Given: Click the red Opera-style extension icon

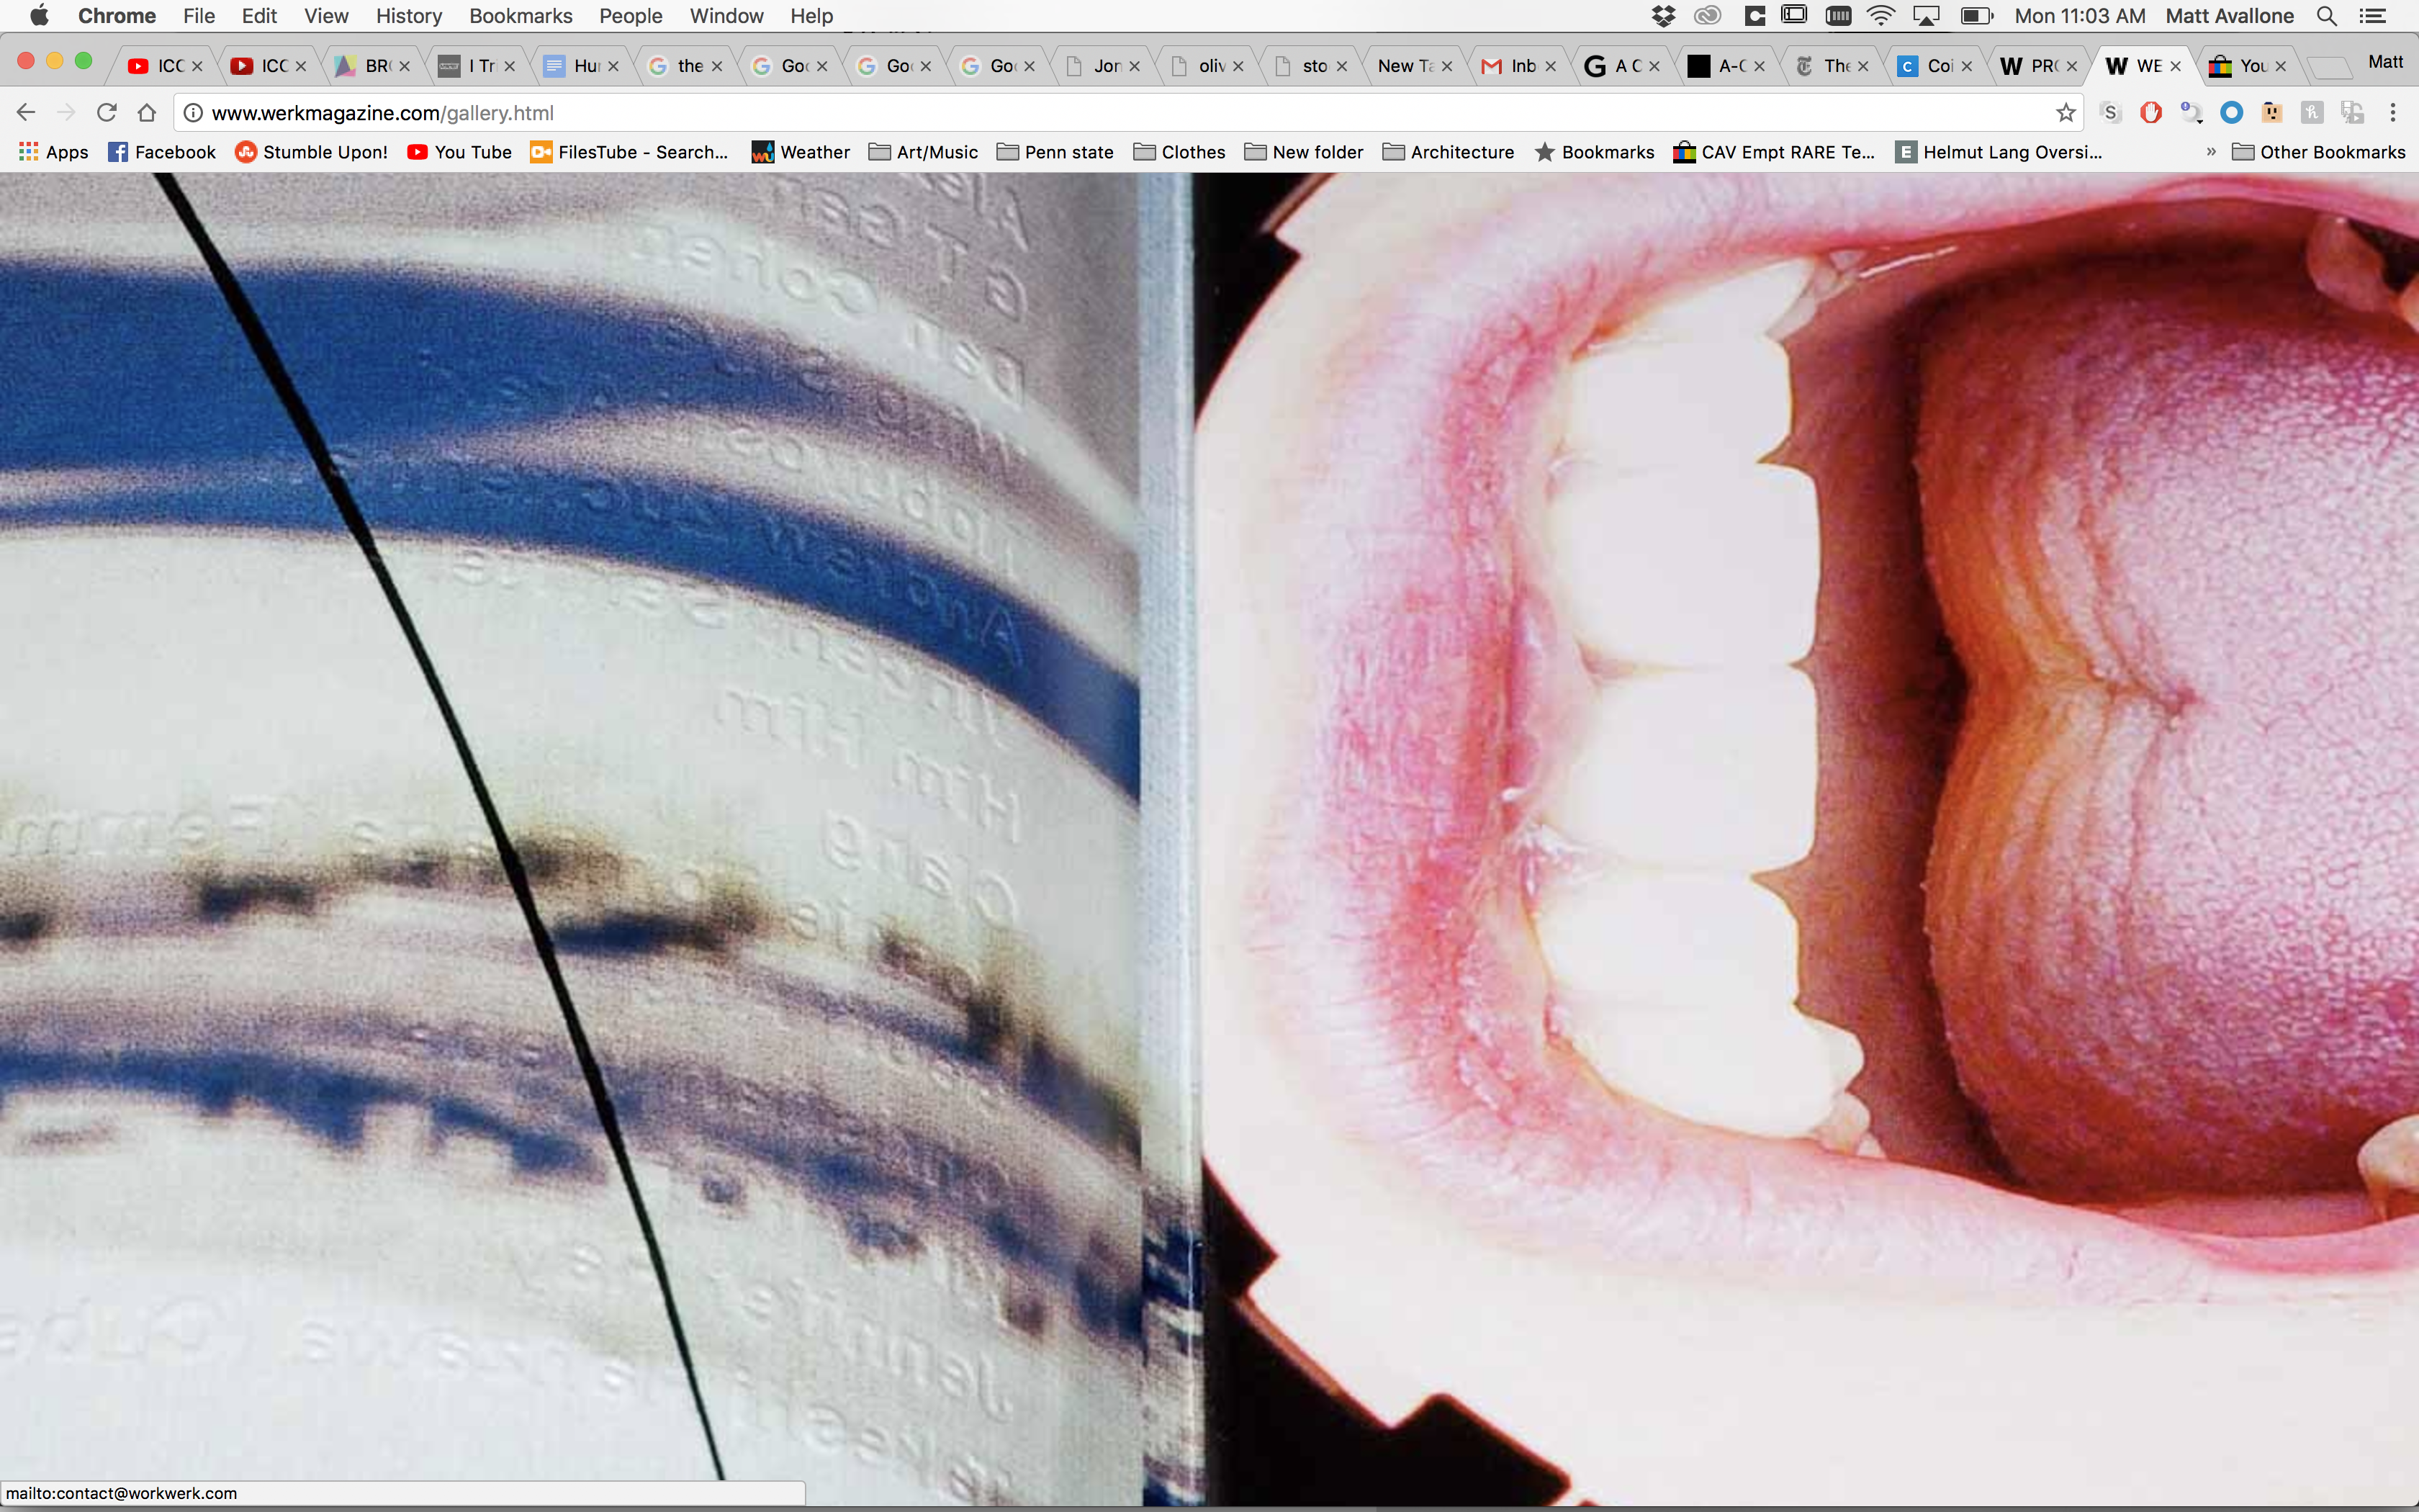Looking at the screenshot, I should pos(2150,113).
